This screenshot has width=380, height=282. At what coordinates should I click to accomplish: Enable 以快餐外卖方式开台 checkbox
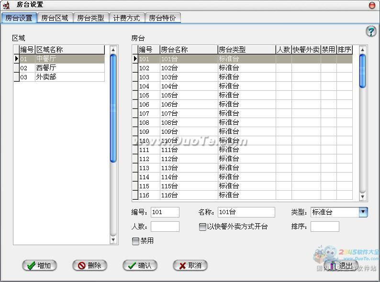[203, 227]
